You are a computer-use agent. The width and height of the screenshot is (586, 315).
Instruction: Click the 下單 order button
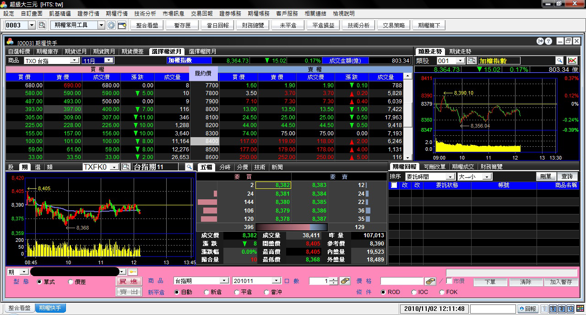490,282
